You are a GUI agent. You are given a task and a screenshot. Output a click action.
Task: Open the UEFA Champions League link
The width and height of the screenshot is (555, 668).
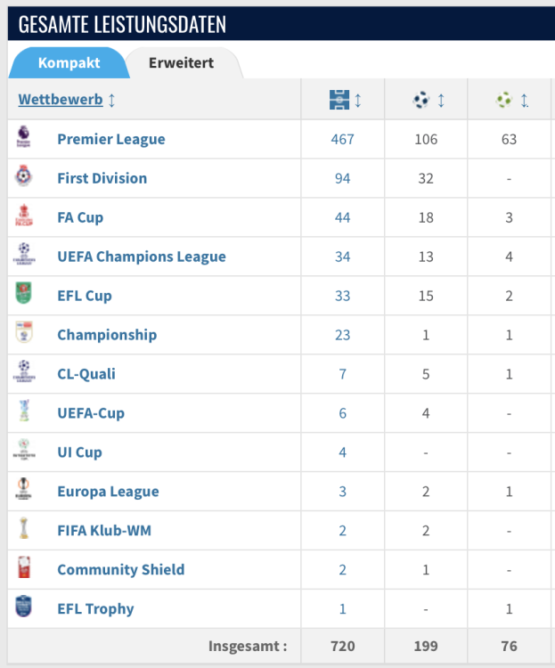141,257
